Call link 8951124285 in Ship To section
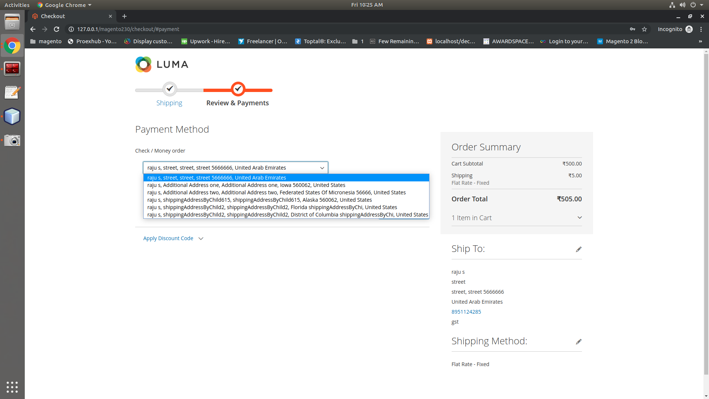Screen dimensions: 709x399 [x=466, y=311]
